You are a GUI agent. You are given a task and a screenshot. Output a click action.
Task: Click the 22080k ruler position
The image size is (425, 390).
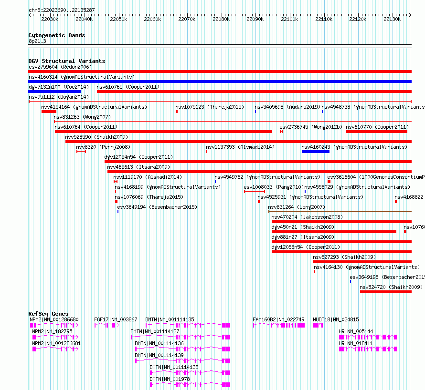click(x=221, y=19)
